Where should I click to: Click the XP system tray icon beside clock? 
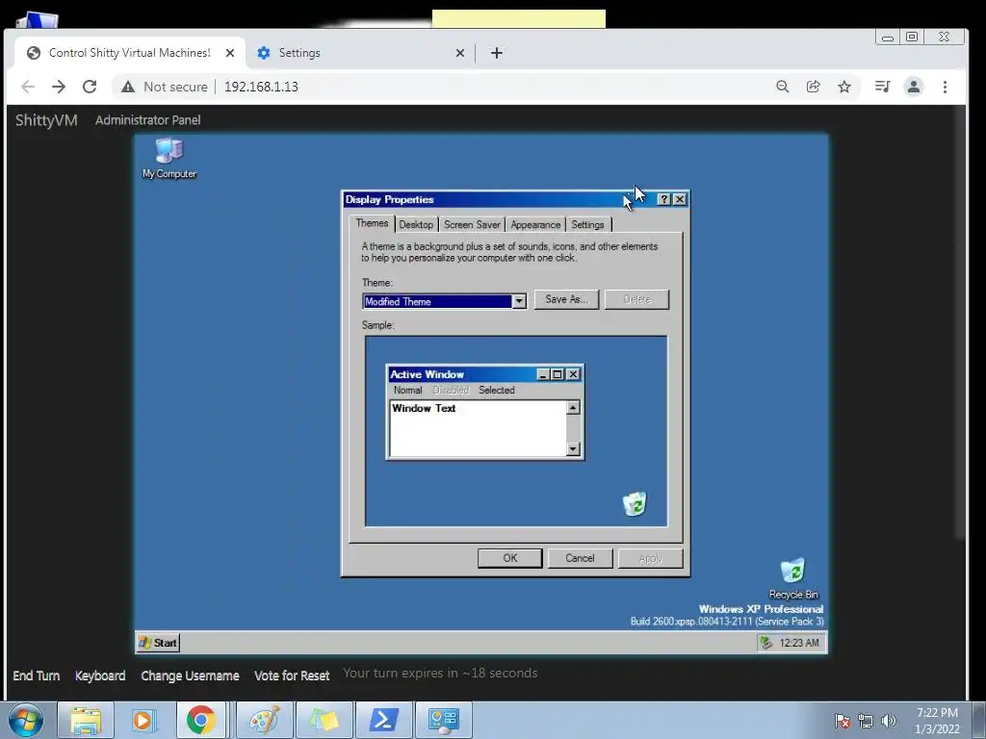click(765, 642)
